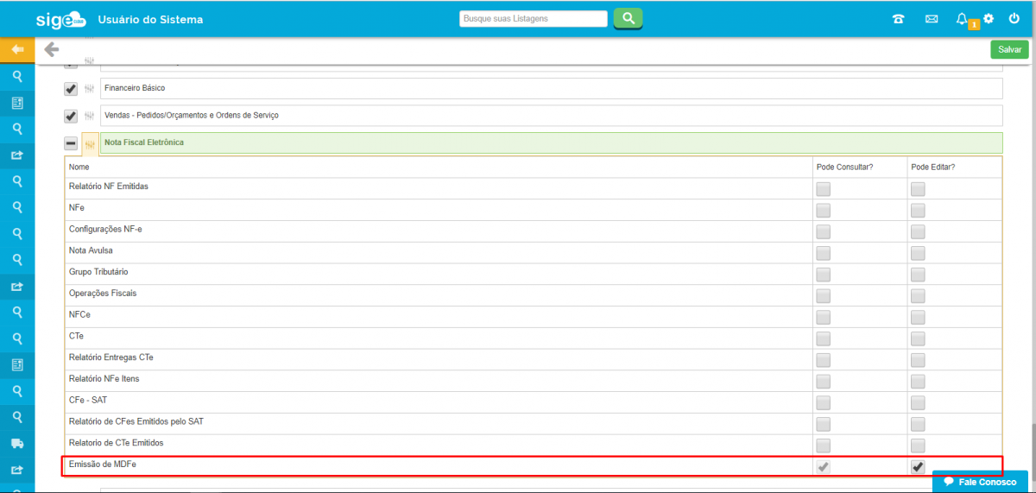Enable Pode Consultar for Configurações NF-e
This screenshot has width=1036, height=493.
[824, 231]
